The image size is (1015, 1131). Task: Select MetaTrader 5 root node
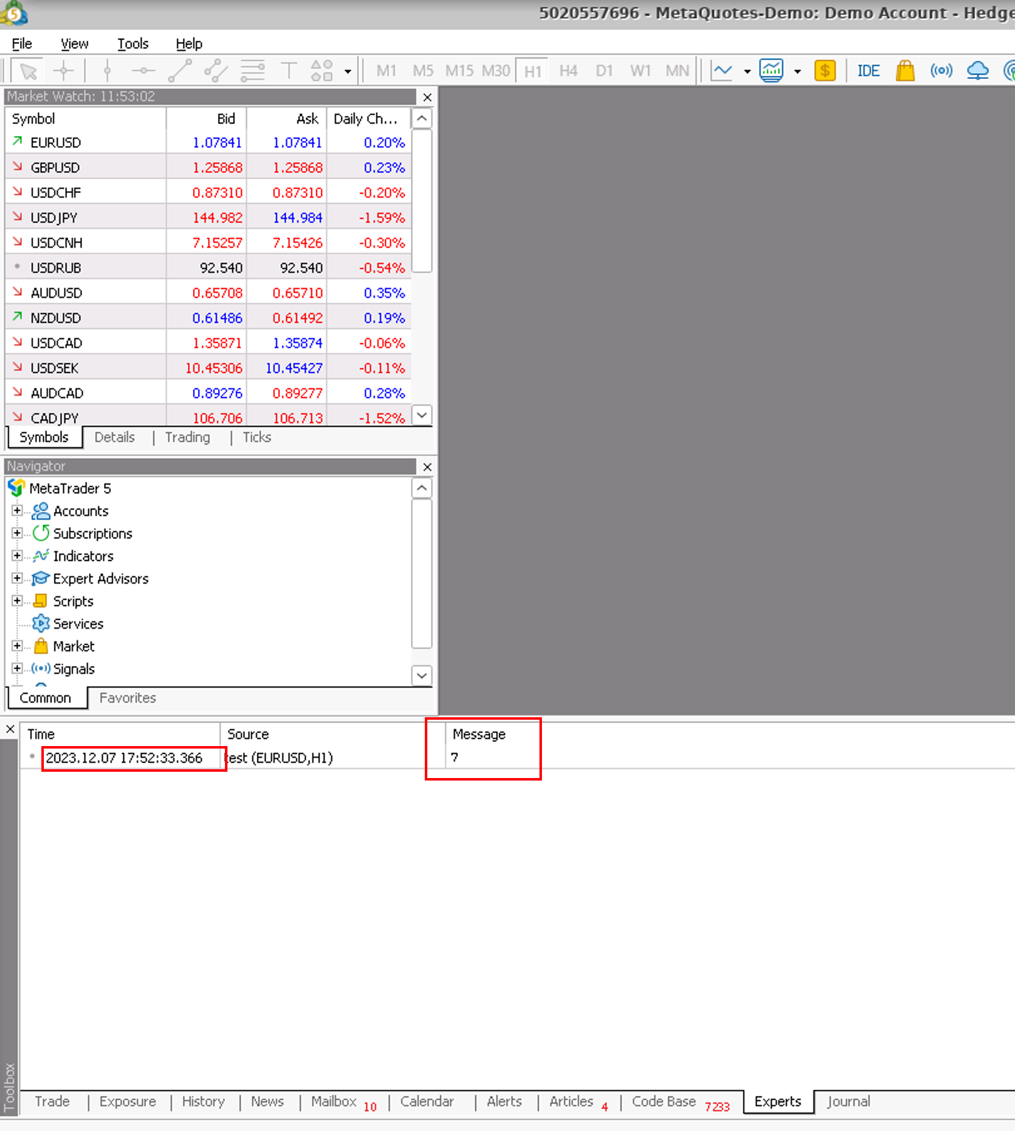[x=70, y=488]
